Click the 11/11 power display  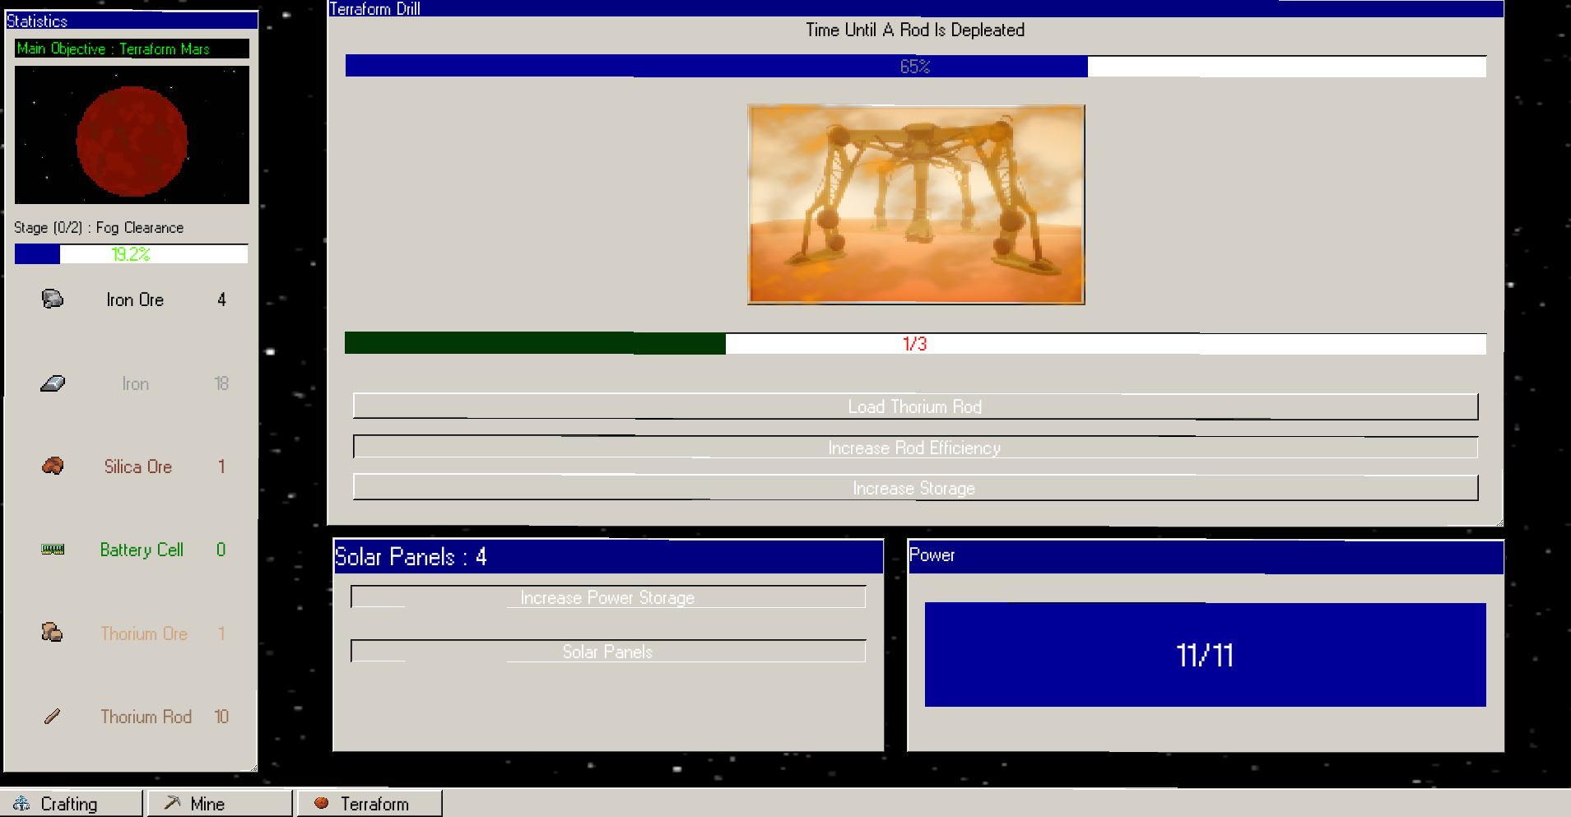[1205, 655]
